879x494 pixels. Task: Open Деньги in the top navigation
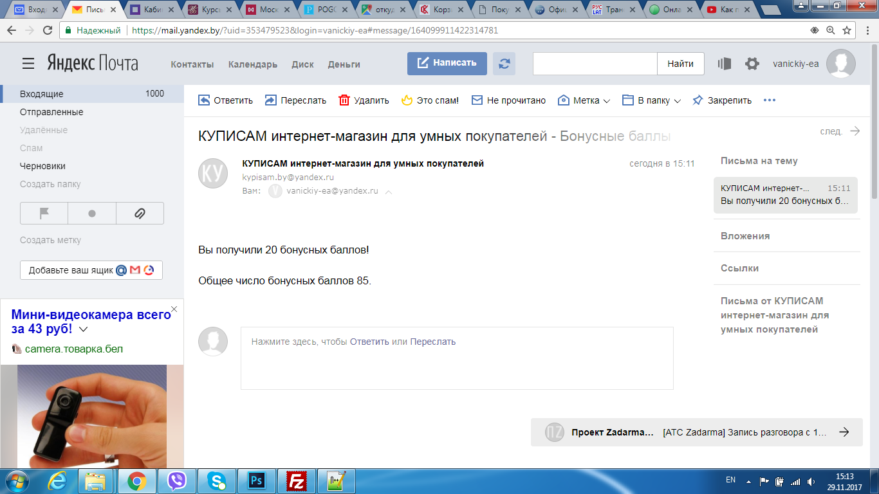tap(344, 64)
